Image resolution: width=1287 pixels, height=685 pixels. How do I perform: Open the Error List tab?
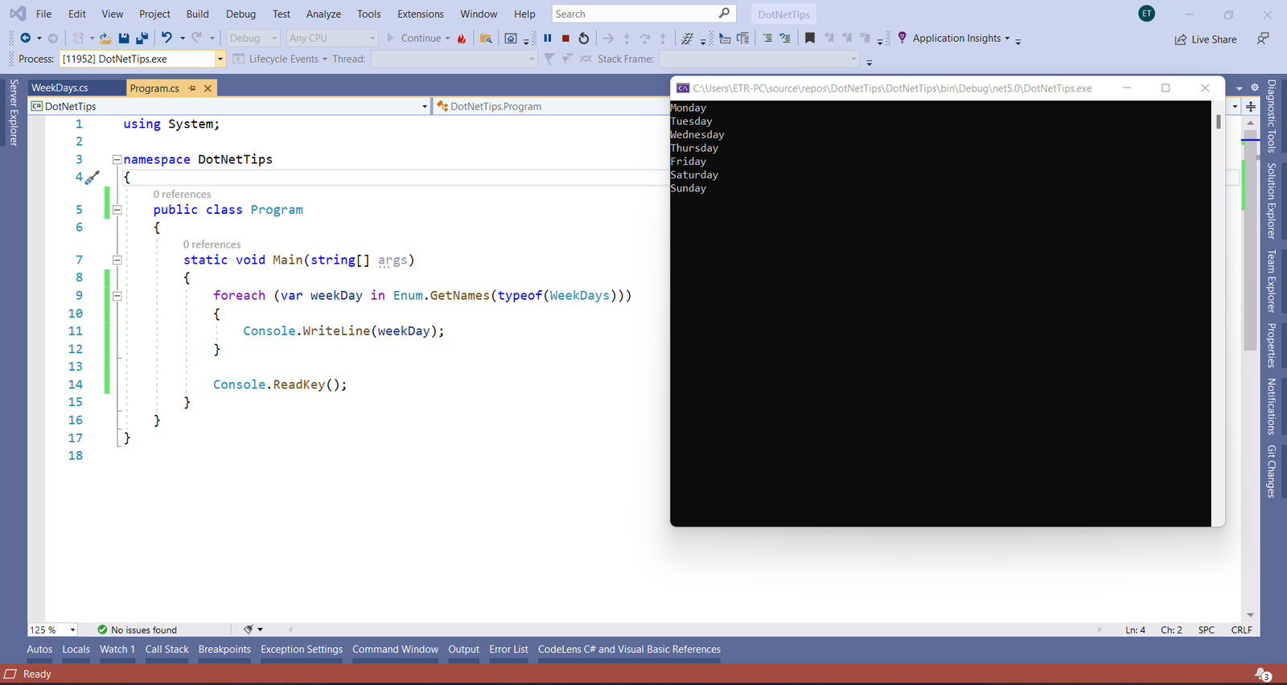(x=508, y=650)
